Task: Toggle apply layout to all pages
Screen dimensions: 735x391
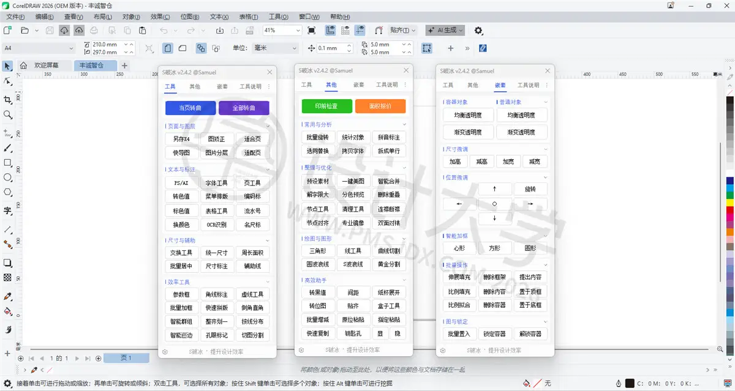Action: (x=201, y=48)
